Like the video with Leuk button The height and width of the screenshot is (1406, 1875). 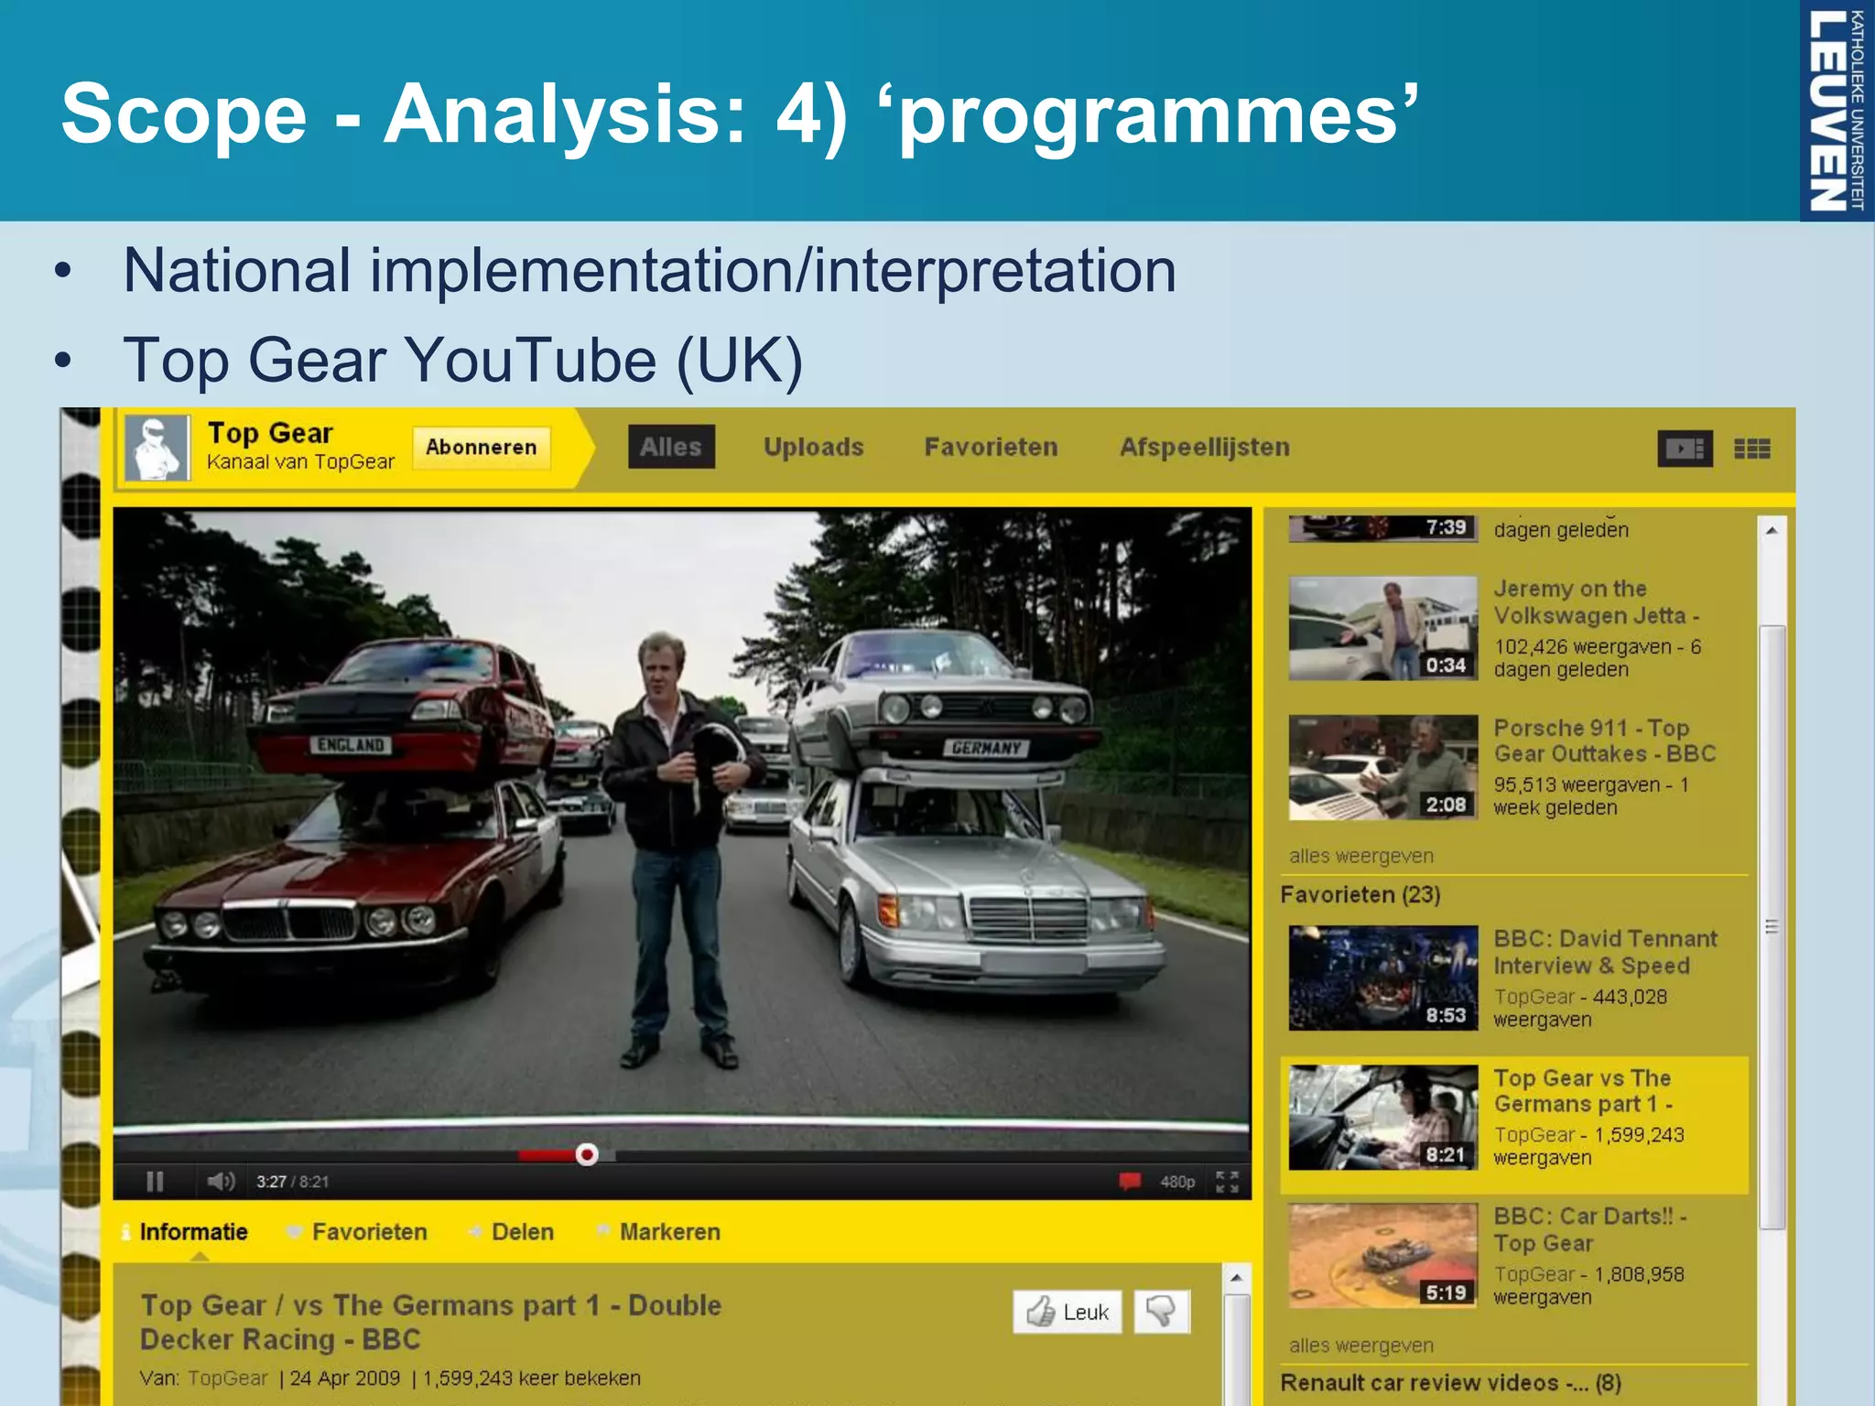tap(1068, 1312)
